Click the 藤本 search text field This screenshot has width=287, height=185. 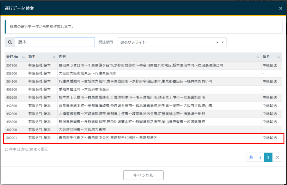click(x=55, y=42)
